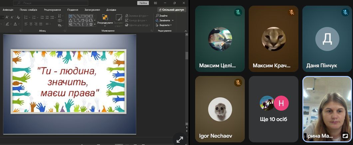Image resolution: width=353 pixels, height=145 pixels.
Task: Click muted mic on Максим Целі tile
Action: coord(238,13)
